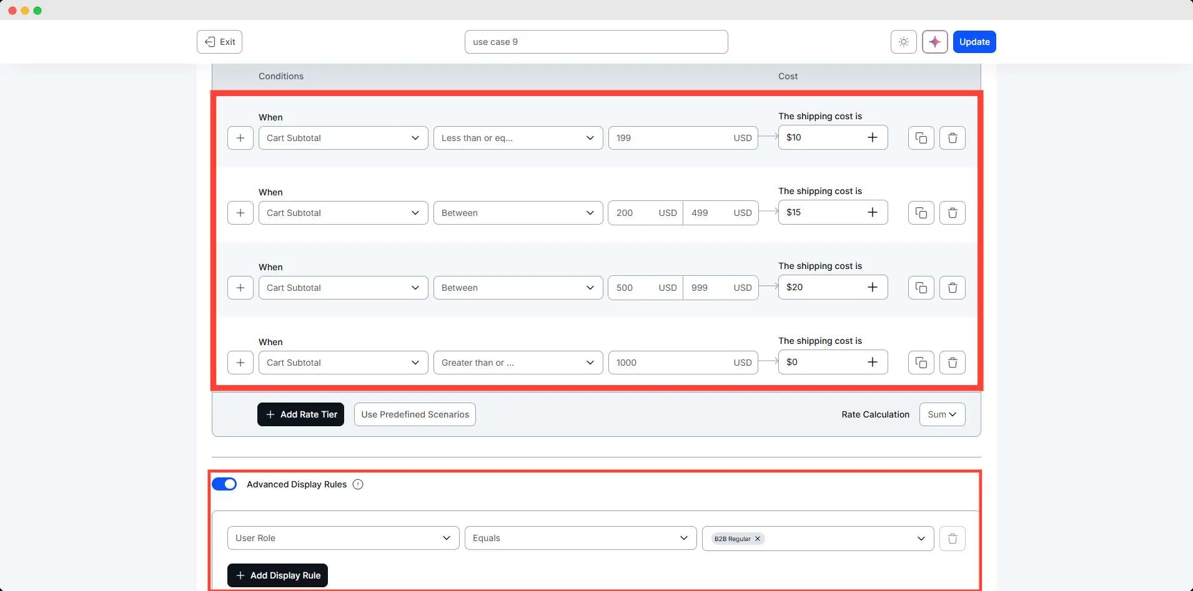Viewport: 1193px width, 591px height.
Task: Delete the second rate tier
Action: pyautogui.click(x=952, y=212)
